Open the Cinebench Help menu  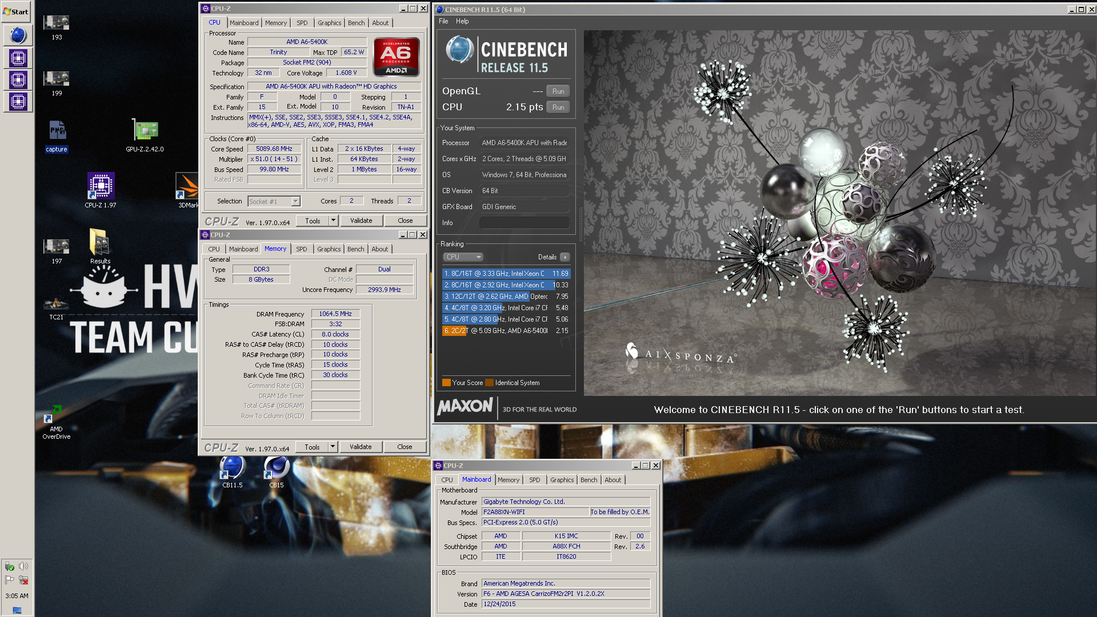pos(462,21)
